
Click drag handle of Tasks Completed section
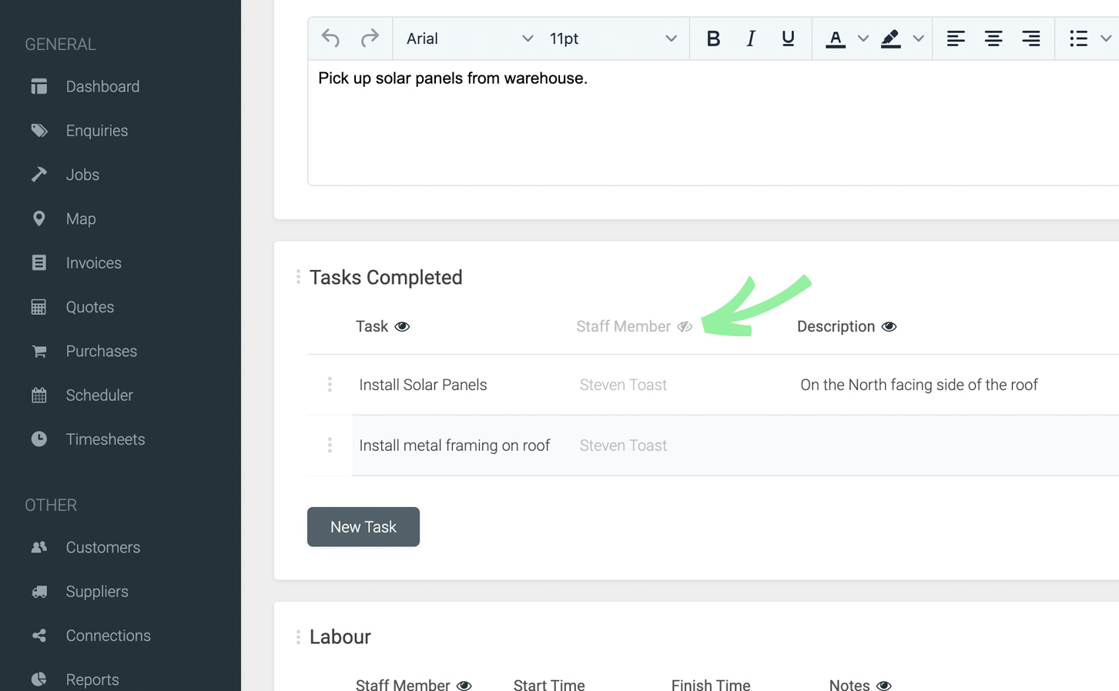coord(298,277)
